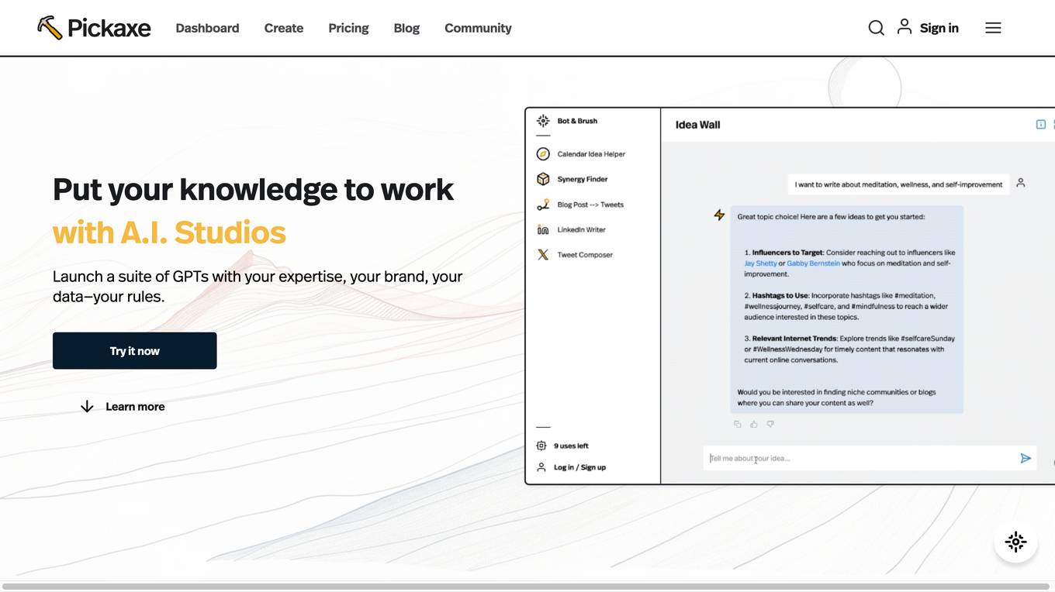Screen dimensions: 1055x592
Task: Click Log in / Sign up link
Action: point(579,467)
